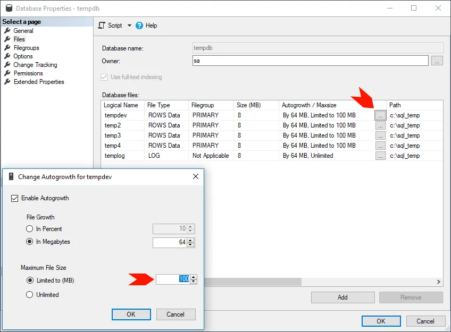Viewport: 451px width, 332px height.
Task: Confirm autogrowth dialog with OK
Action: (x=131, y=314)
